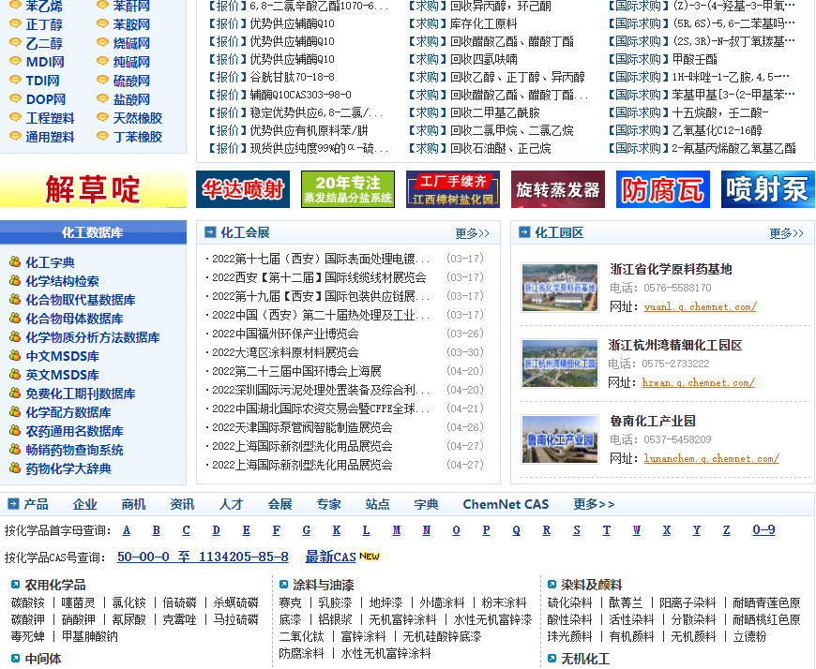Click the magnifier icon beside 农用化学品

coord(14,585)
